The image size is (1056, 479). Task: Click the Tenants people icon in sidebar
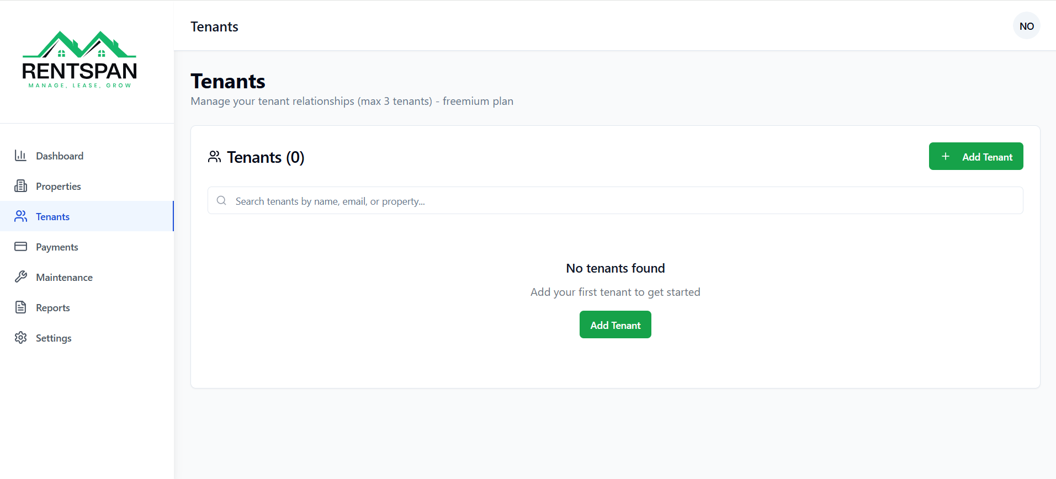tap(20, 216)
